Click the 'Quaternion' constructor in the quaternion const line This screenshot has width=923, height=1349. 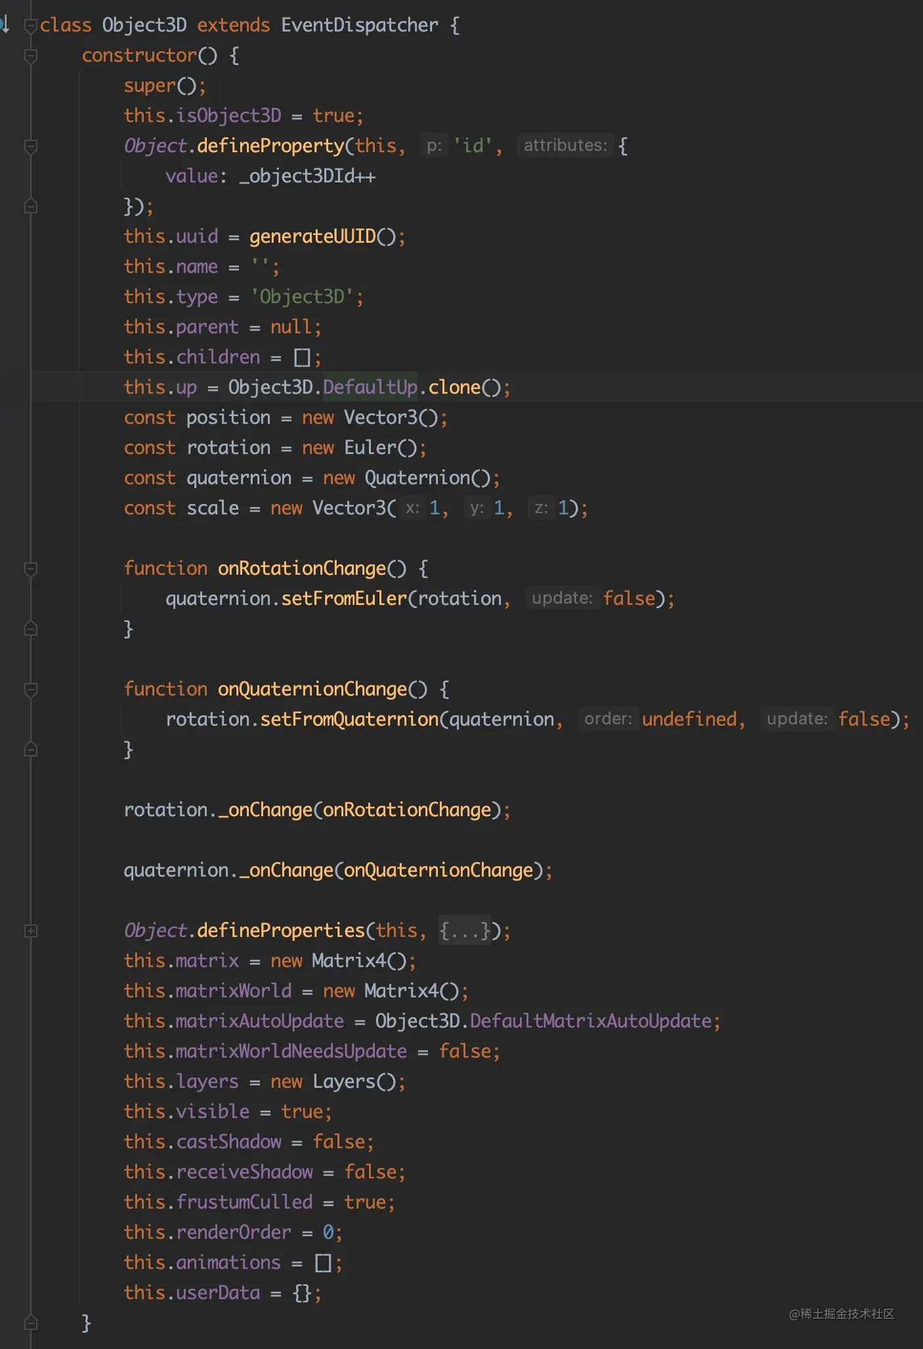(418, 478)
